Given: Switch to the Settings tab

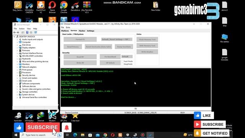Looking at the screenshot, I should pos(90,31).
